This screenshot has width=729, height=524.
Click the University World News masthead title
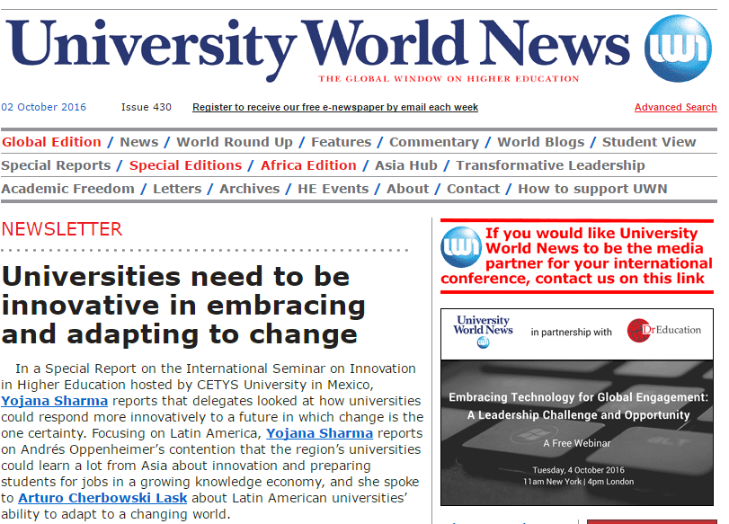point(317,49)
